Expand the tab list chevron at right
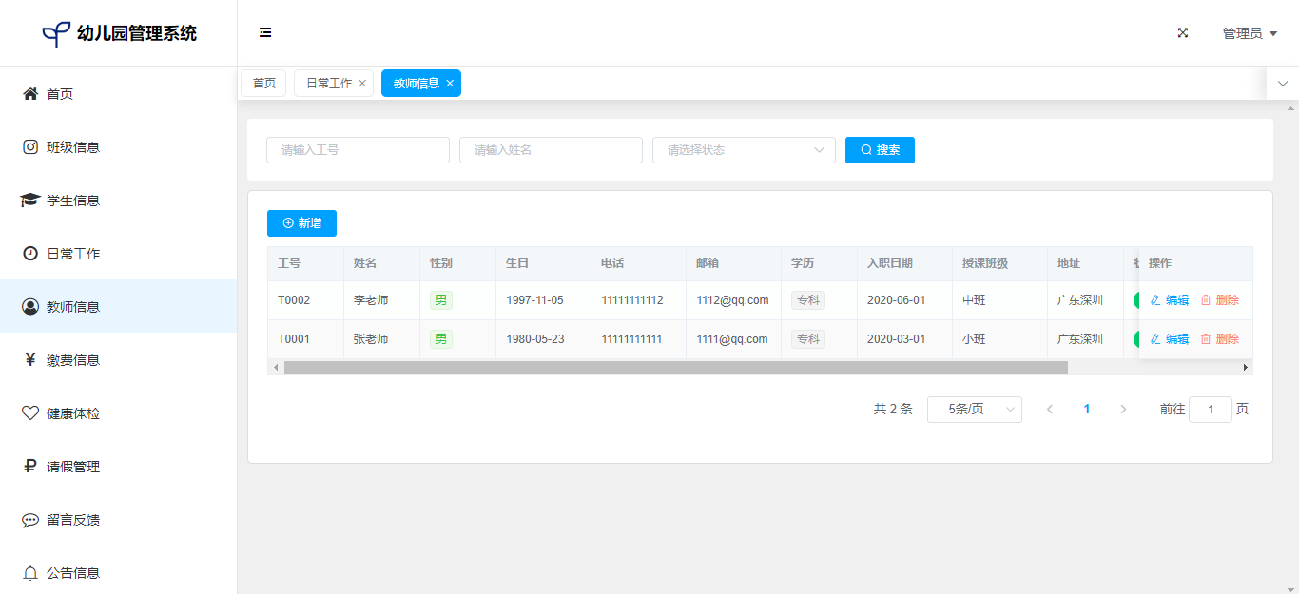The width and height of the screenshot is (1299, 594). (1282, 84)
